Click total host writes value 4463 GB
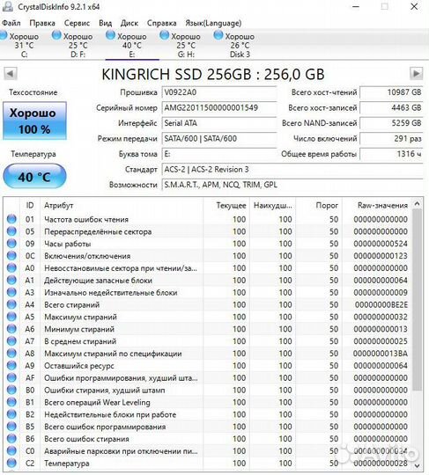 click(x=391, y=107)
